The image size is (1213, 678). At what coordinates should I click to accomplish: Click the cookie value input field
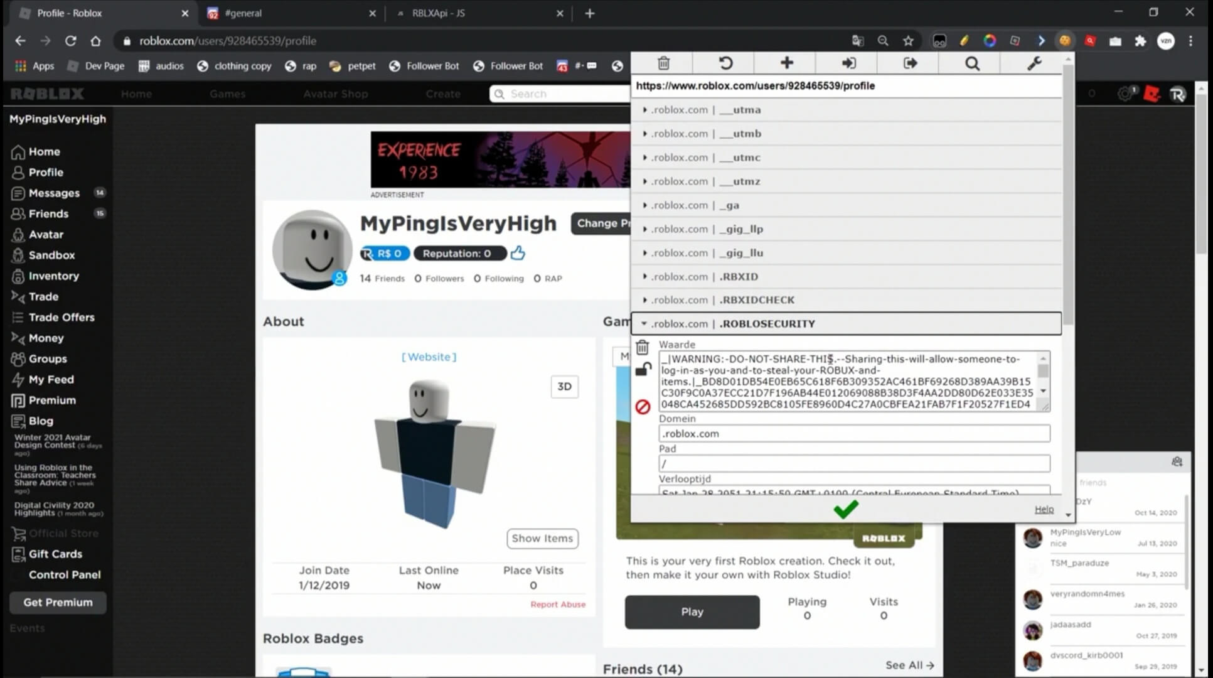point(850,381)
